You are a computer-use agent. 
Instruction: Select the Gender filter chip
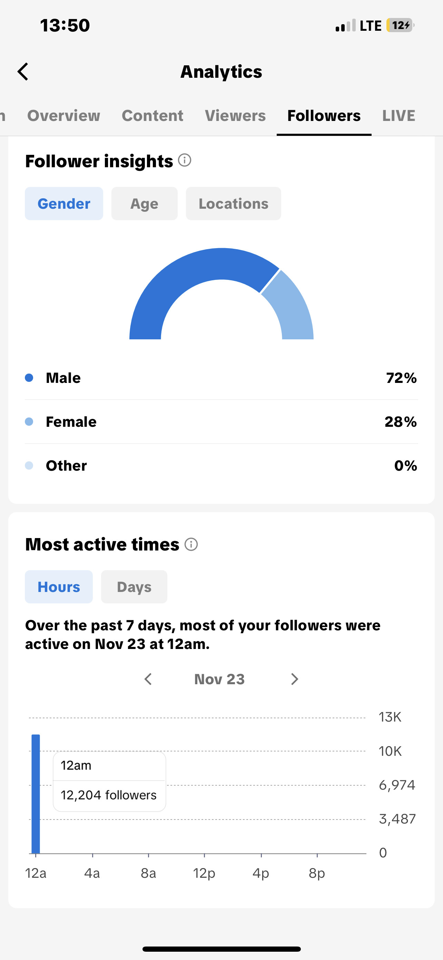point(64,204)
